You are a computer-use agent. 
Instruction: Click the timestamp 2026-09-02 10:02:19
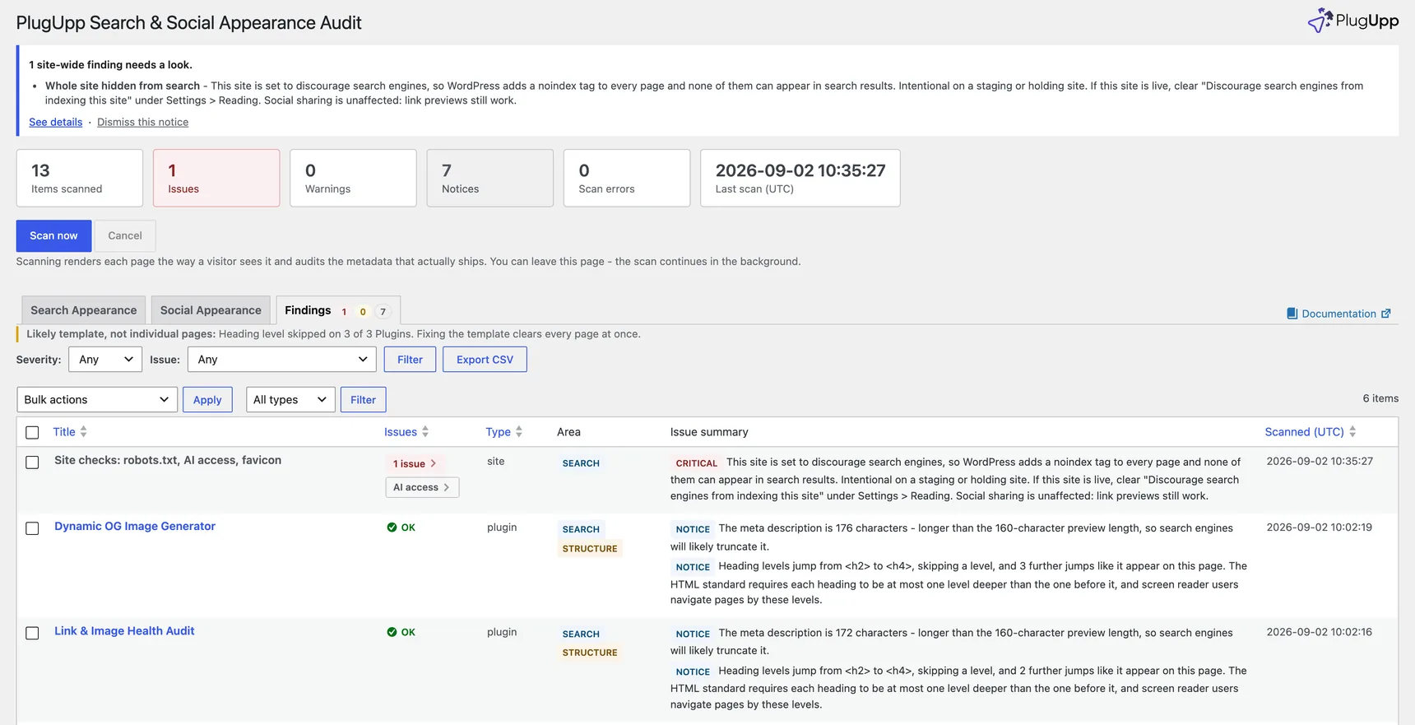pos(1320,527)
